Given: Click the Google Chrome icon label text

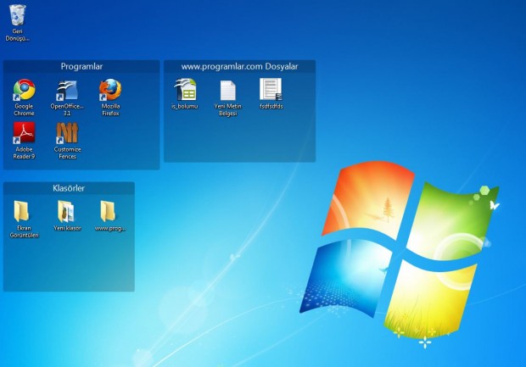Looking at the screenshot, I should (x=24, y=109).
